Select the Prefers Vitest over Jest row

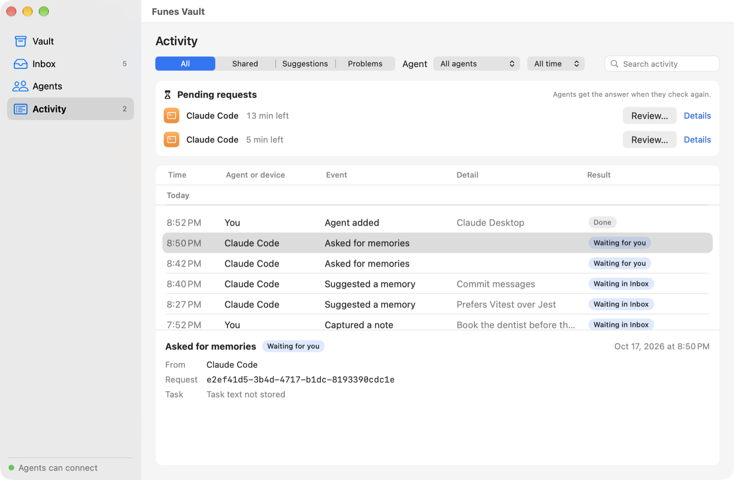[x=437, y=304]
